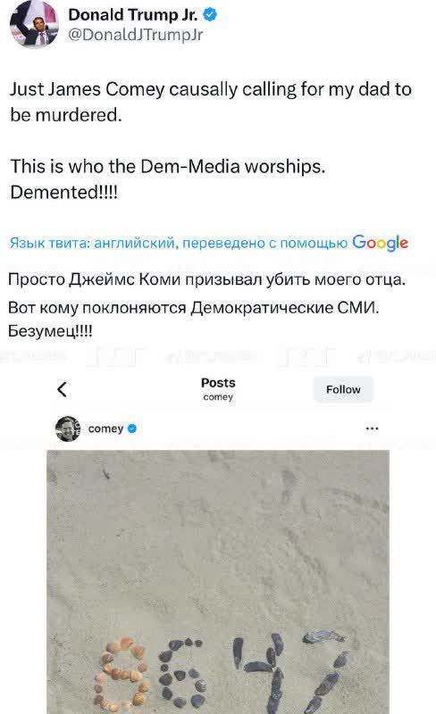Select the English tweet text about James Comey
This screenshot has height=714, width=436.
click(x=211, y=141)
